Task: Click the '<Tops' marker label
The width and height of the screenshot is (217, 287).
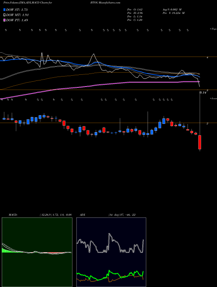Action: pyautogui.click(x=213, y=29)
